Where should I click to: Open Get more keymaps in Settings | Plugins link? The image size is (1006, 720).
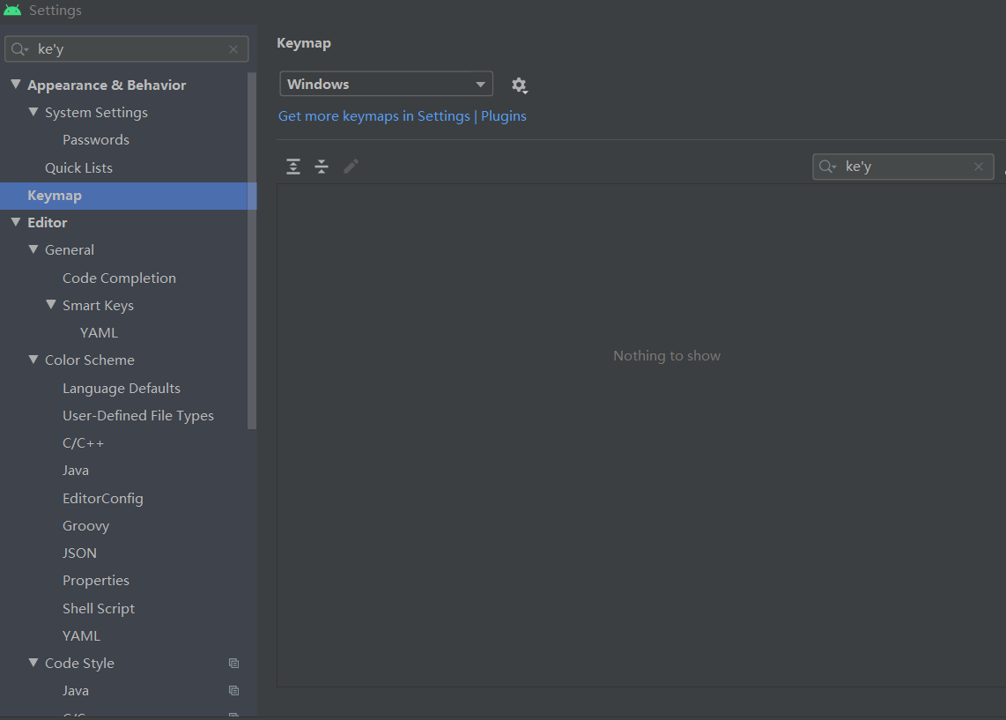click(x=403, y=116)
